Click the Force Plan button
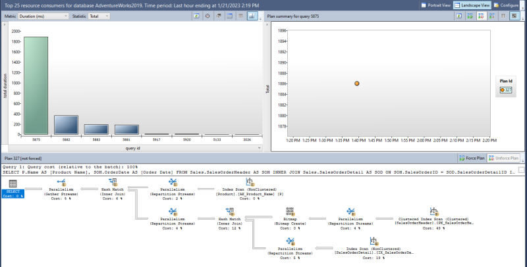The image size is (527, 267). (x=474, y=158)
